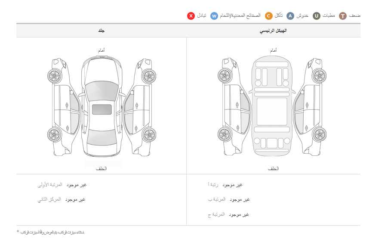Screen dimensions: 391x245
Task: Click the رتبة أ rank label
Action: tap(213, 185)
